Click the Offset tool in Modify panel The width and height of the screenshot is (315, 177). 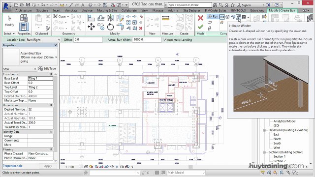click(100, 18)
